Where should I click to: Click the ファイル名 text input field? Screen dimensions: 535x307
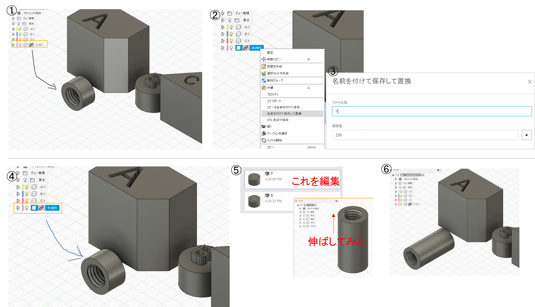431,111
